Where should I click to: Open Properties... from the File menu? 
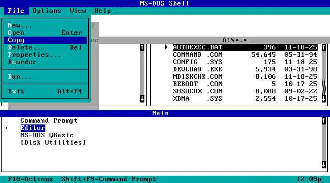click(x=45, y=55)
